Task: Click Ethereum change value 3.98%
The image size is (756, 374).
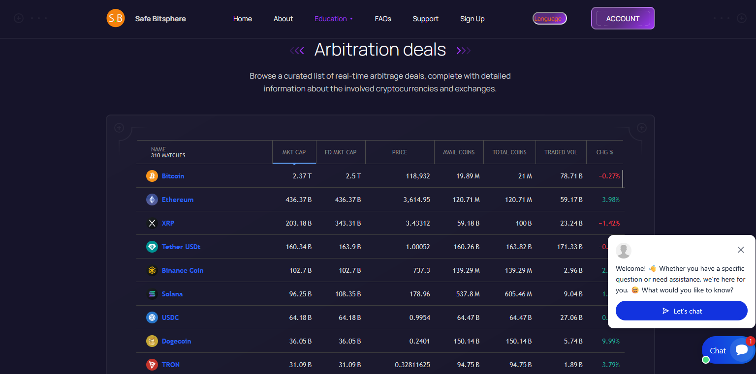Action: 611,200
